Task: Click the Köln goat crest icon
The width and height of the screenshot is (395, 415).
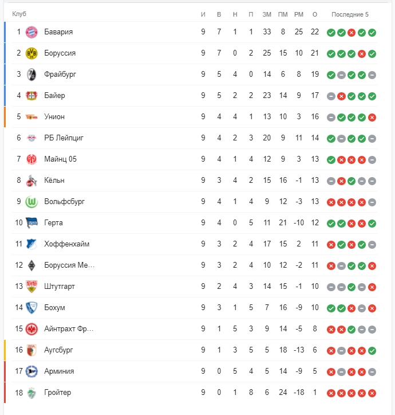Action: point(31,181)
